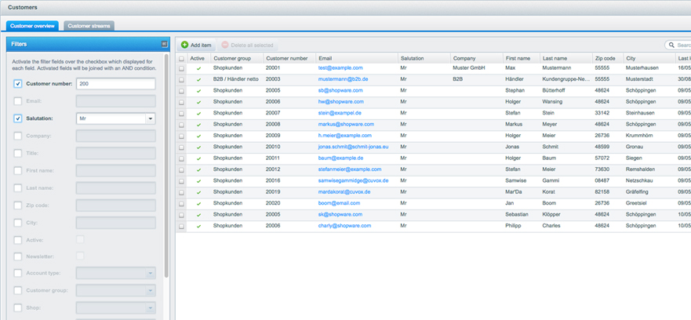Disable the Customer number filter checkbox
This screenshot has width=691, height=320.
point(18,83)
